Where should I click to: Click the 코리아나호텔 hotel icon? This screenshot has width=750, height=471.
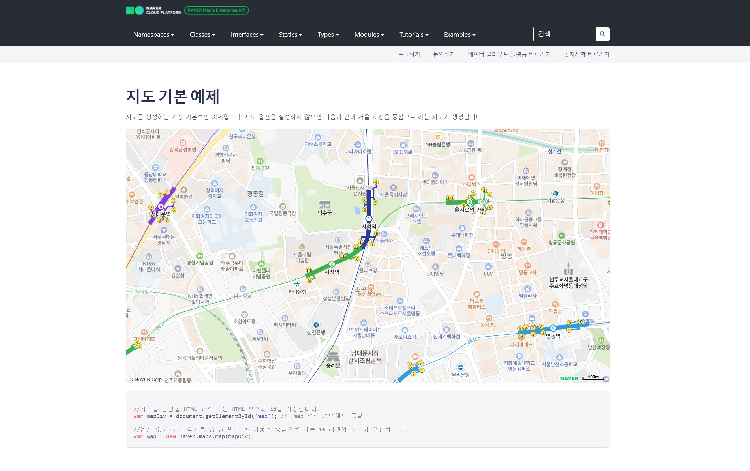coord(358,145)
